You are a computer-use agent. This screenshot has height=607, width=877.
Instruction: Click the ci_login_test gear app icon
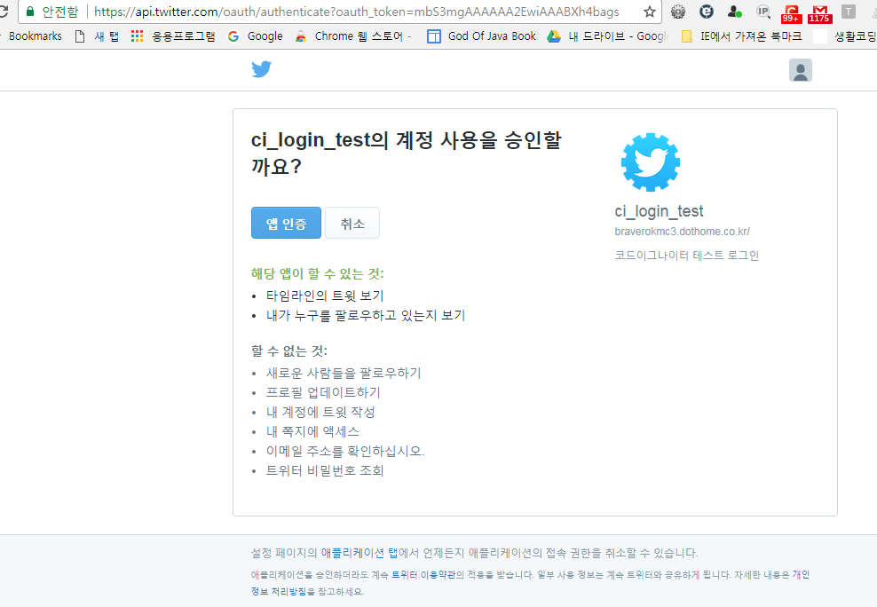[x=651, y=162]
